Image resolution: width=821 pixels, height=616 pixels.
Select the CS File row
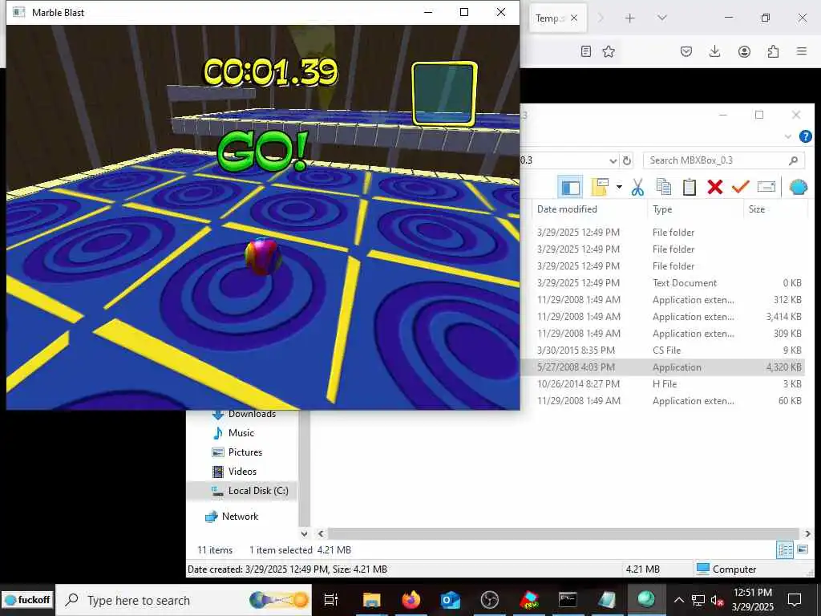663,350
